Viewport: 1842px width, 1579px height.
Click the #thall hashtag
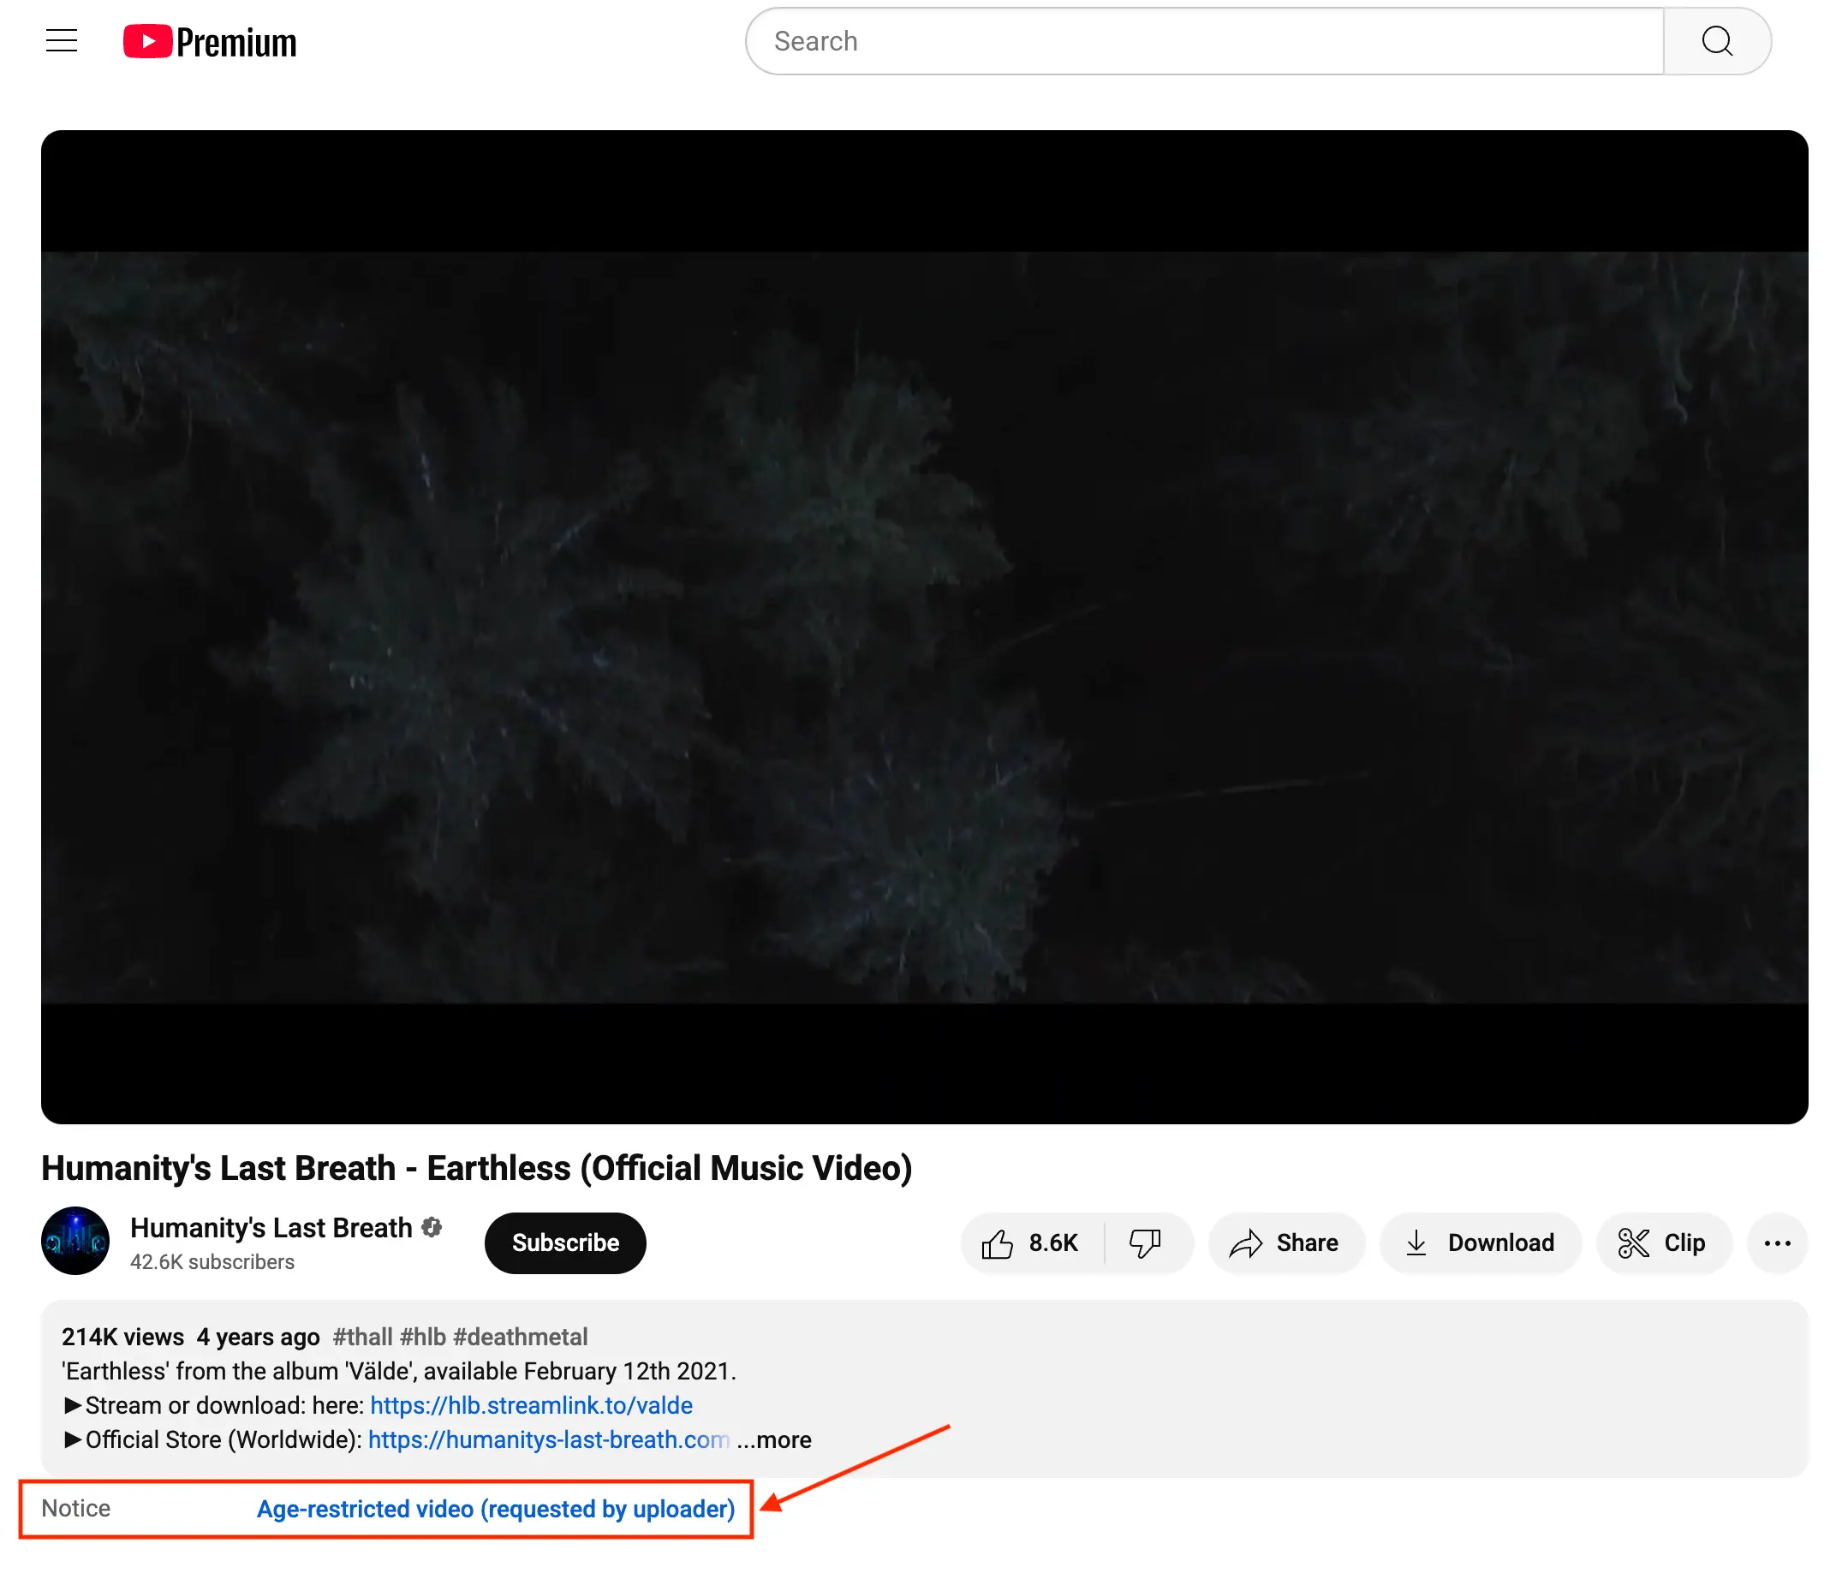[x=363, y=1337]
